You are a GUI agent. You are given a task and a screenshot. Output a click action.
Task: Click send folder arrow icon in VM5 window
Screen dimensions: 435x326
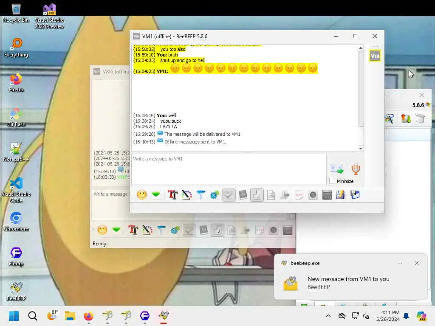click(x=246, y=230)
